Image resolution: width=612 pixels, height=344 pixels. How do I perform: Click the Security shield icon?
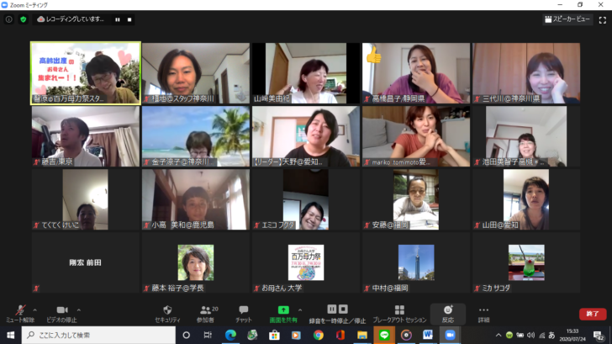point(168,310)
